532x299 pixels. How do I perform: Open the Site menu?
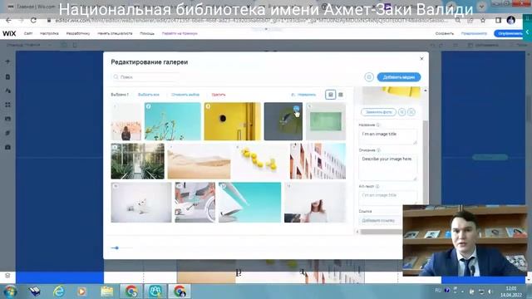pyautogui.click(x=28, y=33)
